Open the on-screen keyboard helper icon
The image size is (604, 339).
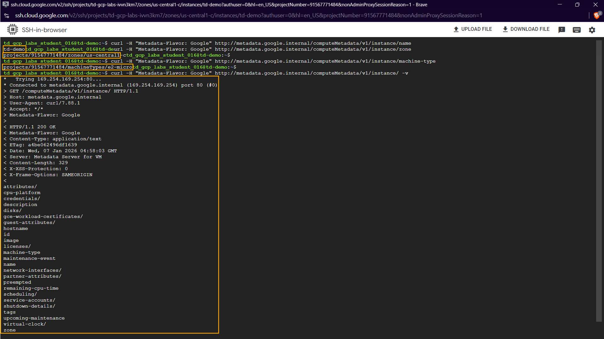tap(577, 30)
